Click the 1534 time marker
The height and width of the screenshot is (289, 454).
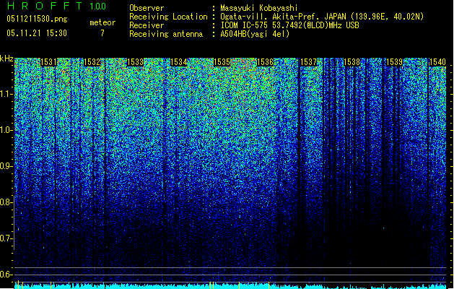[x=179, y=62]
